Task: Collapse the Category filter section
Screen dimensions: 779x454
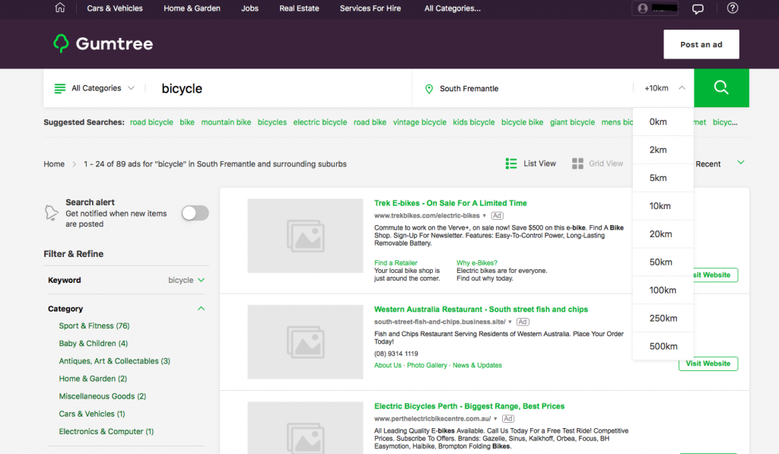Action: 201,309
